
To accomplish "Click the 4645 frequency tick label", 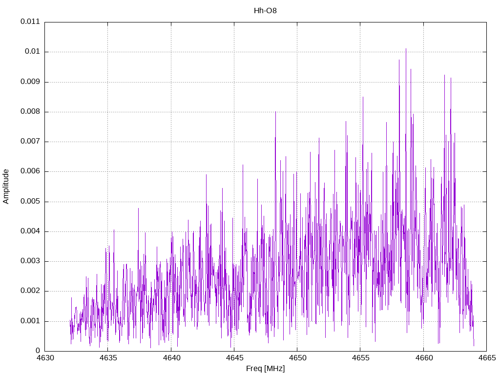I will click(234, 358).
